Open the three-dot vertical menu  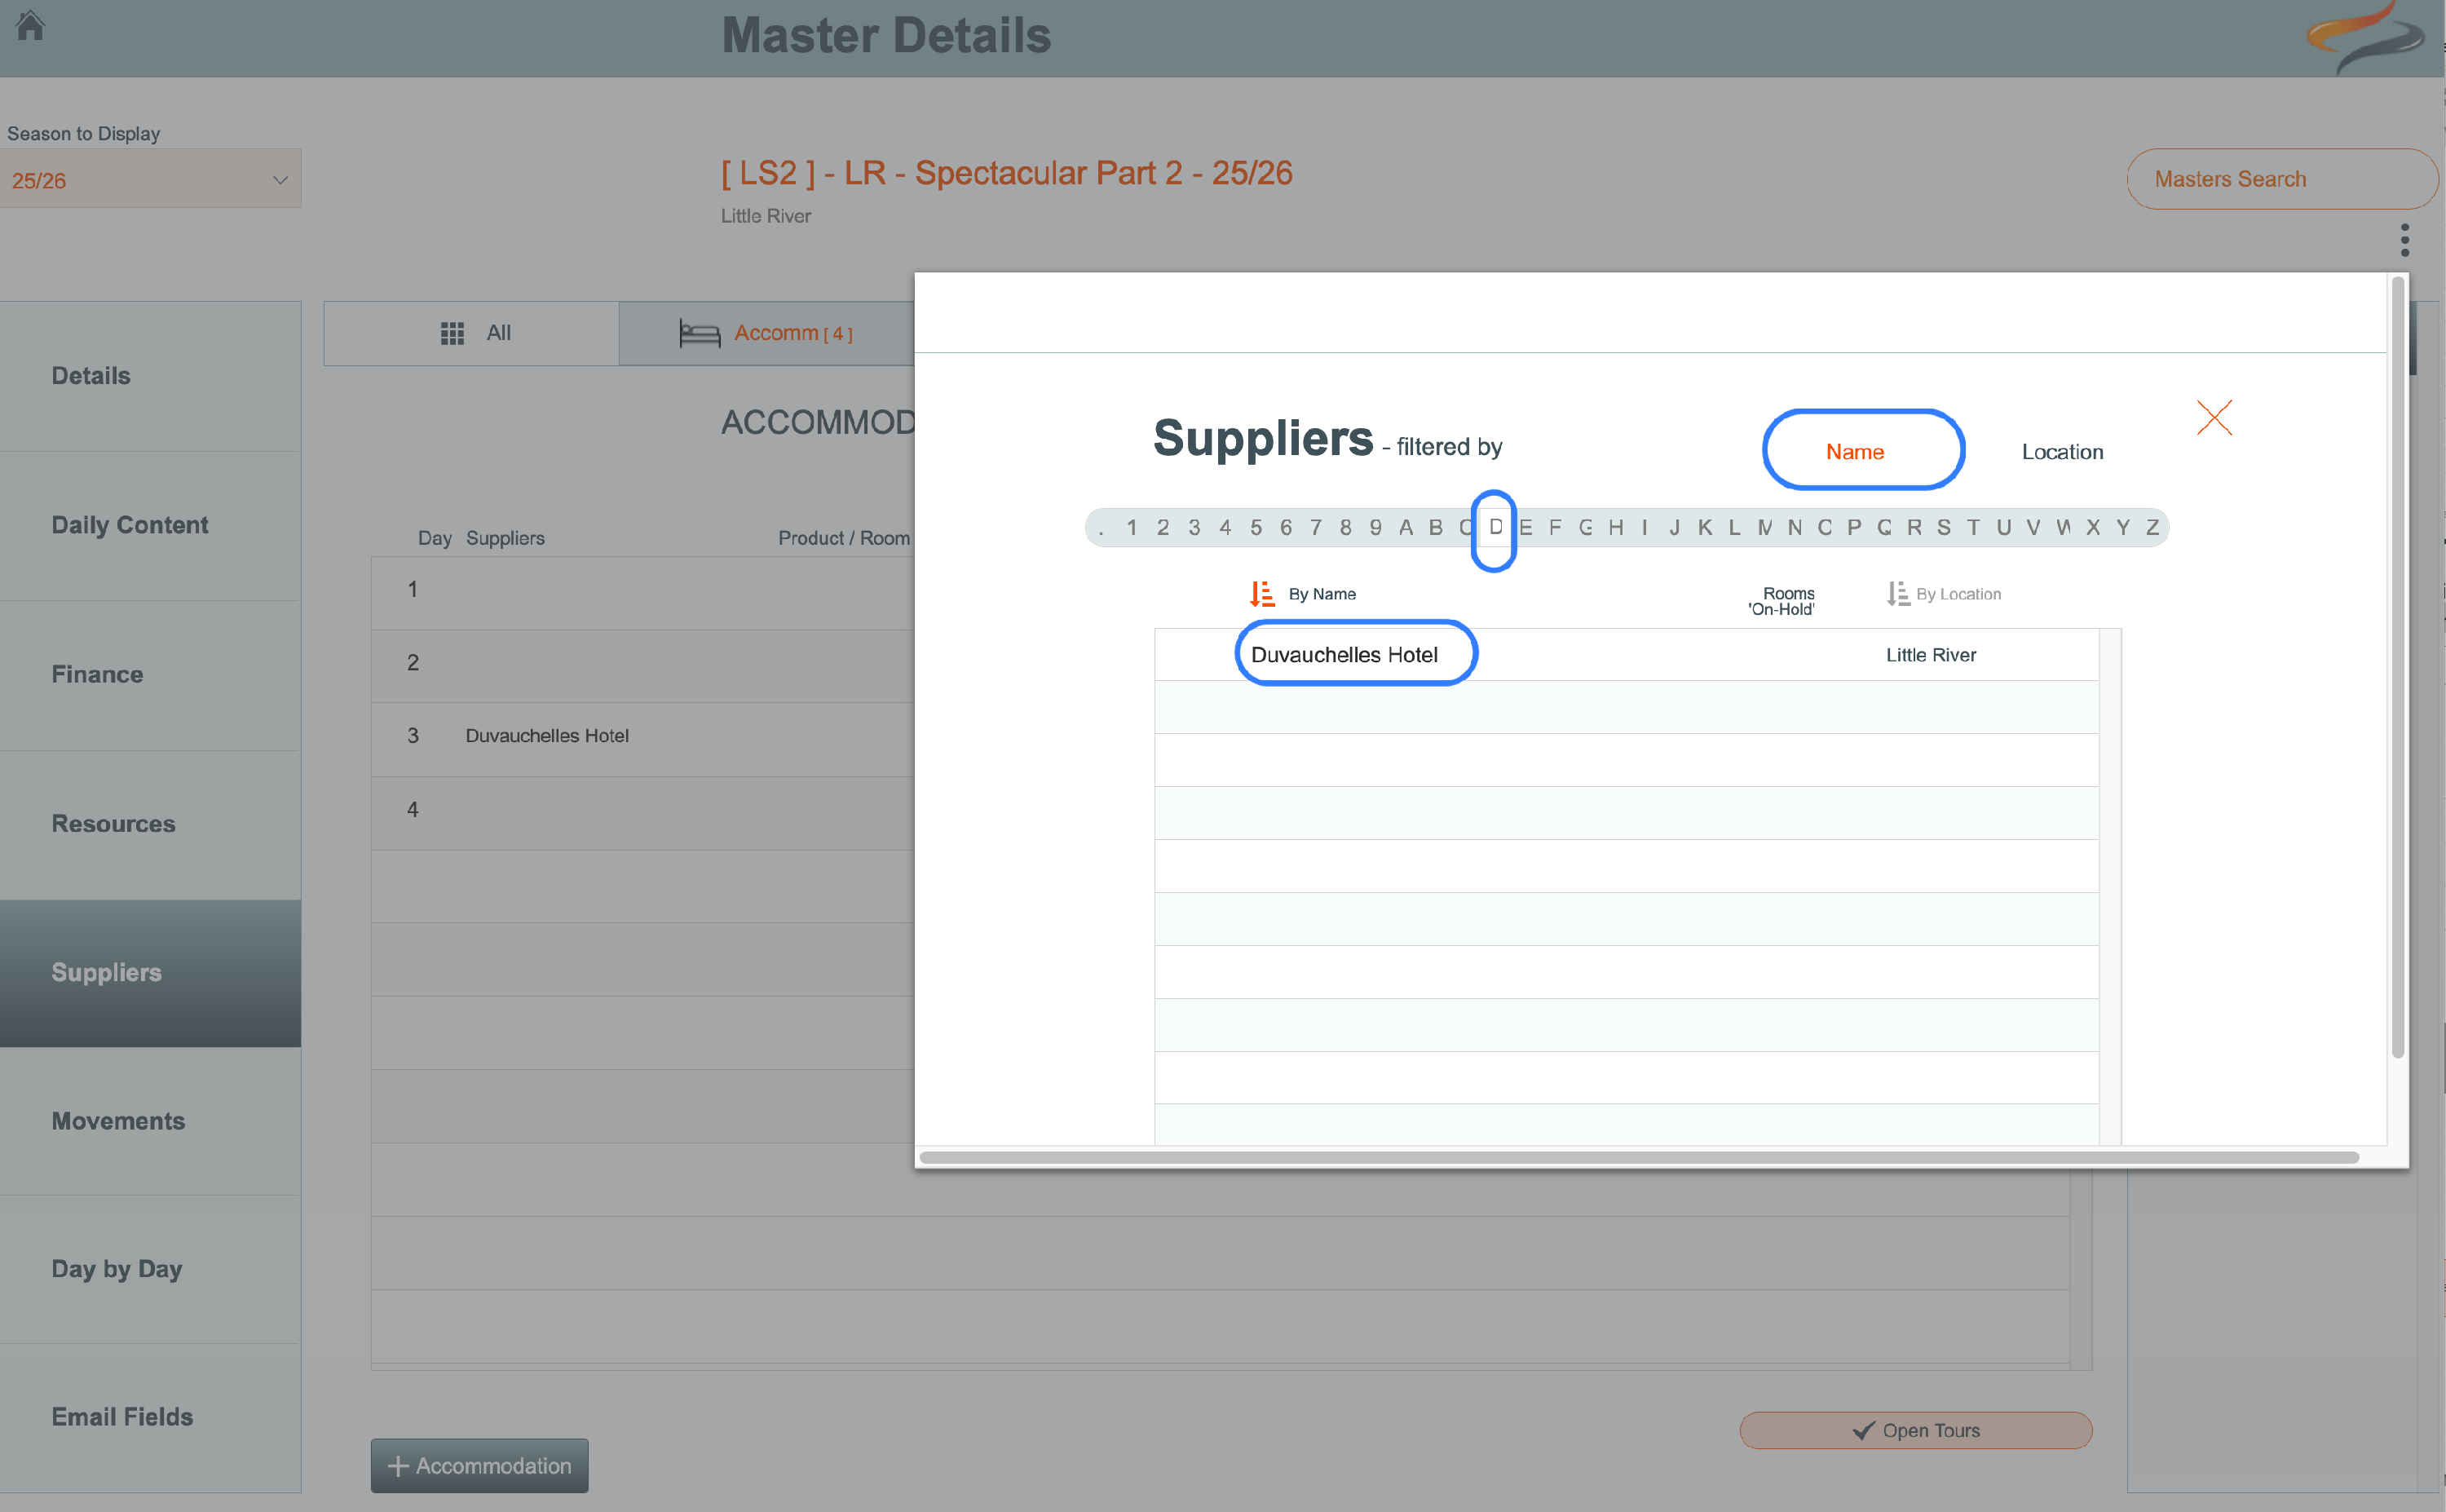[x=2404, y=240]
